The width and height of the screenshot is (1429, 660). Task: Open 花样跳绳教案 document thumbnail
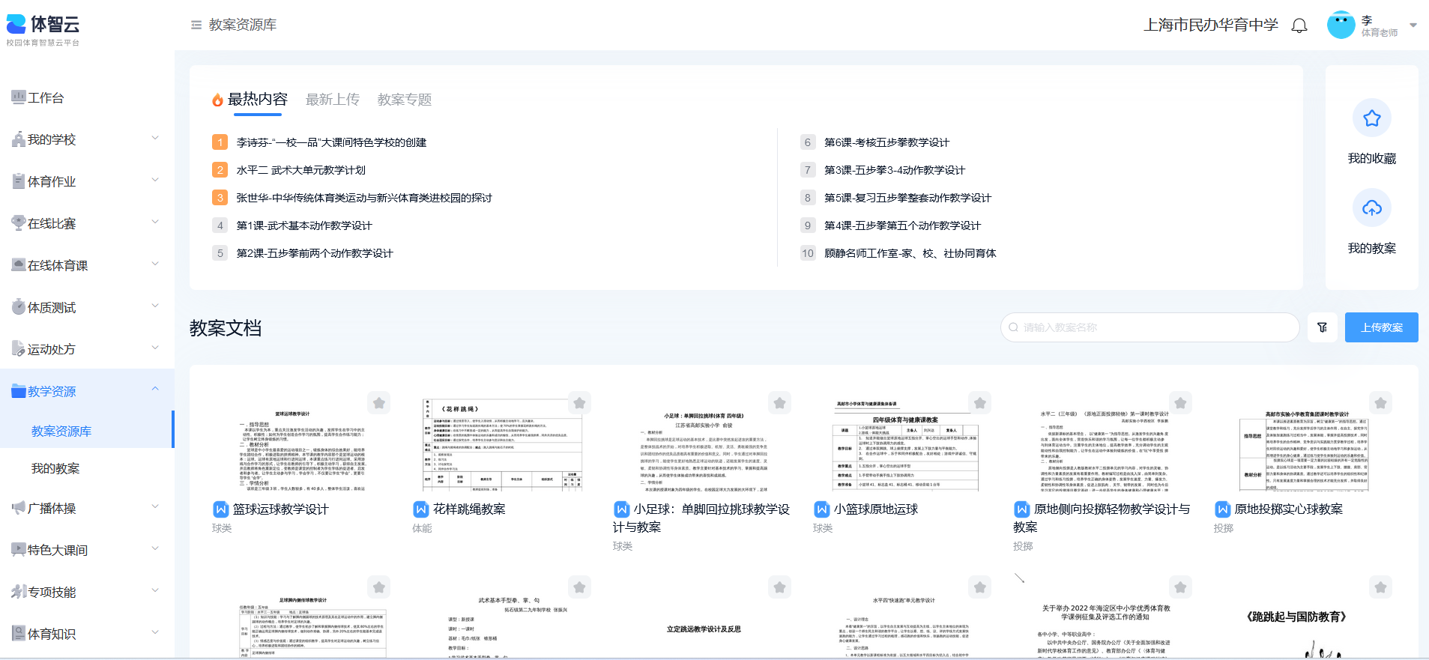pyautogui.click(x=502, y=444)
